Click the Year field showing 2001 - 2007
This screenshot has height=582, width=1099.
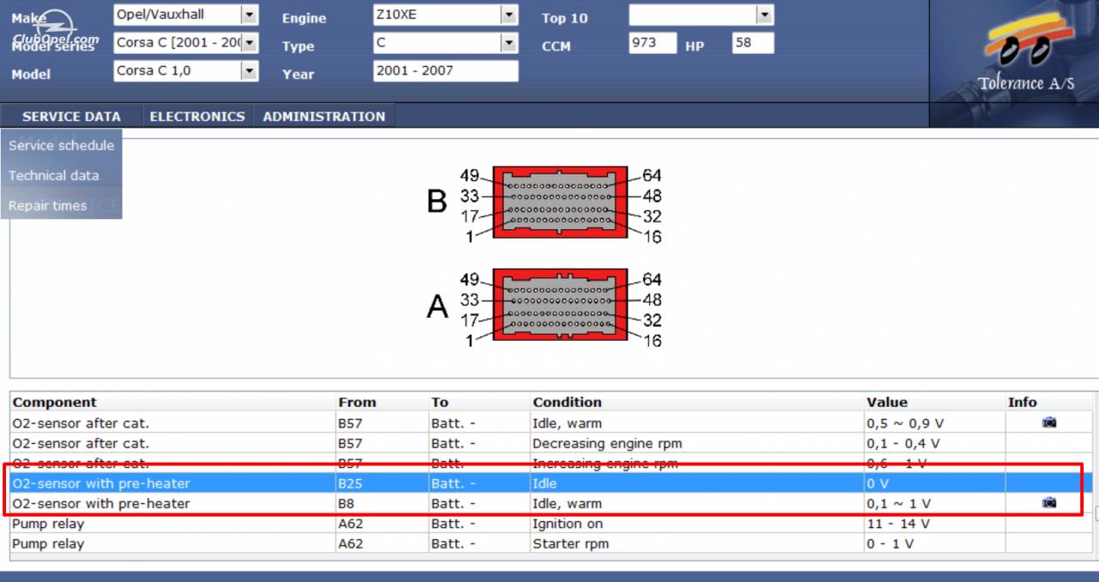446,71
